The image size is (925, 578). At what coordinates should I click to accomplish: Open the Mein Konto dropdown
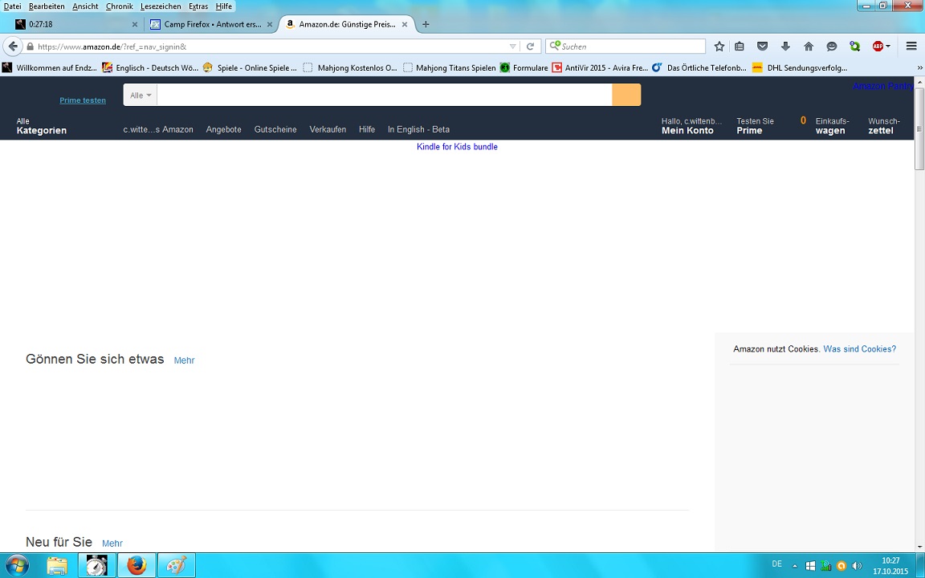[x=691, y=125]
